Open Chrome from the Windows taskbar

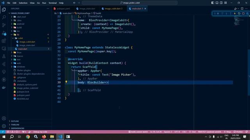(x=28, y=136)
